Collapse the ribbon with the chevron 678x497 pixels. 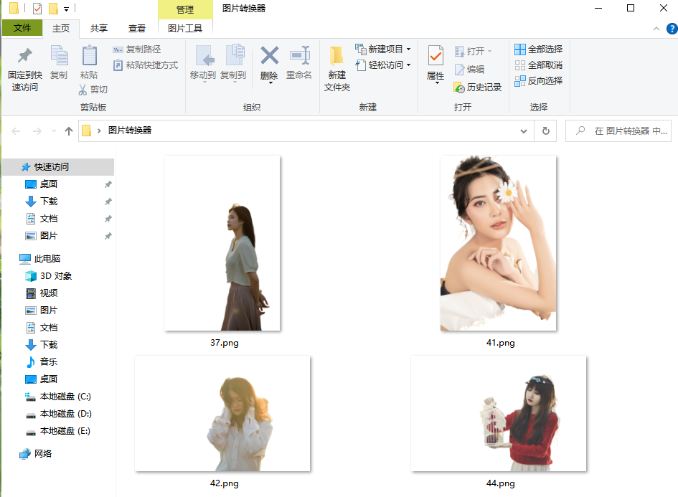pyautogui.click(x=656, y=29)
